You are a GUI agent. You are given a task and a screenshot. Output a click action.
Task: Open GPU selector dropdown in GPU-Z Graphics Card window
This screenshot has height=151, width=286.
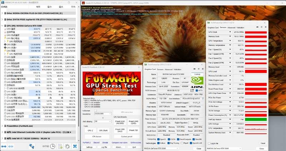pyautogui.click(x=161, y=148)
